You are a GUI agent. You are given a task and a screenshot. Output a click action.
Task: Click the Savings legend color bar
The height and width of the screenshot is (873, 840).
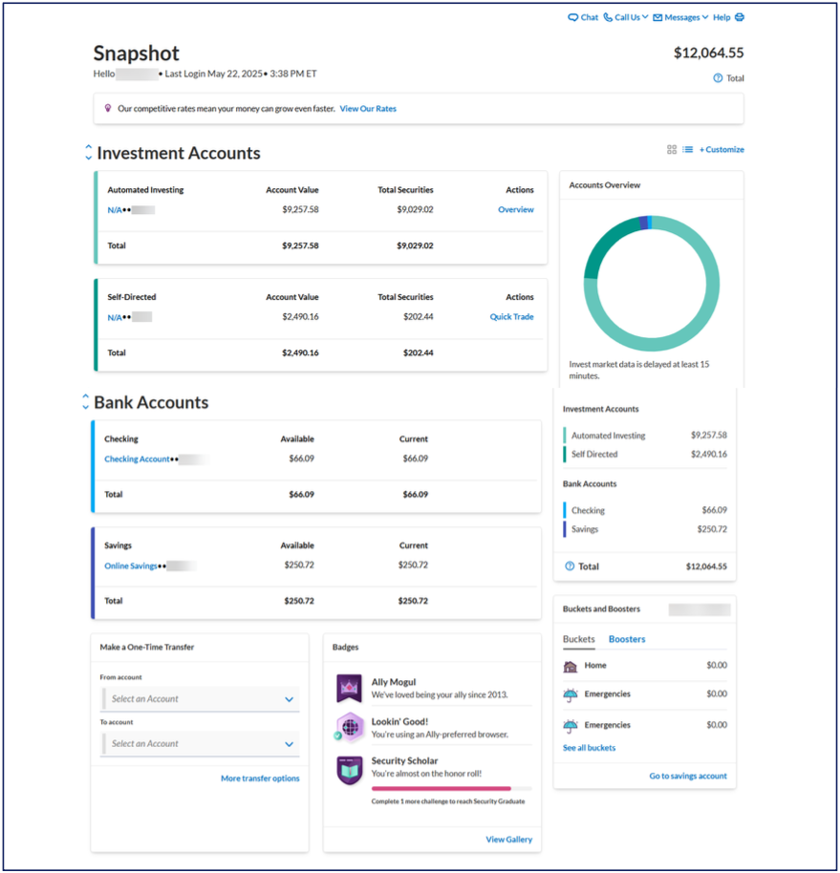[564, 528]
